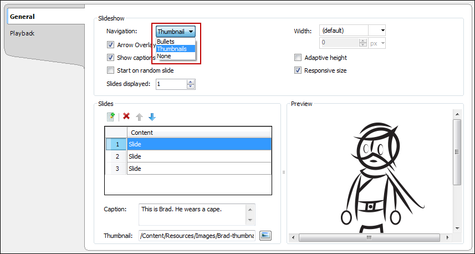
Task: Increase Slides displayed value
Action: [x=191, y=82]
